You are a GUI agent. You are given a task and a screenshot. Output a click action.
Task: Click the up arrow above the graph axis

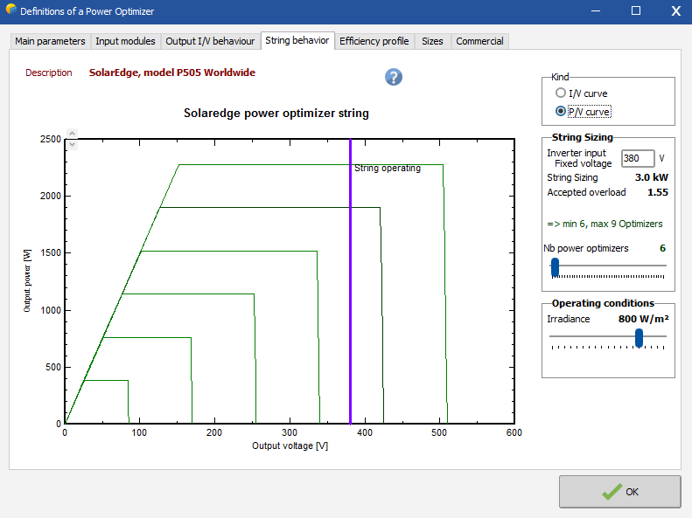pos(73,133)
